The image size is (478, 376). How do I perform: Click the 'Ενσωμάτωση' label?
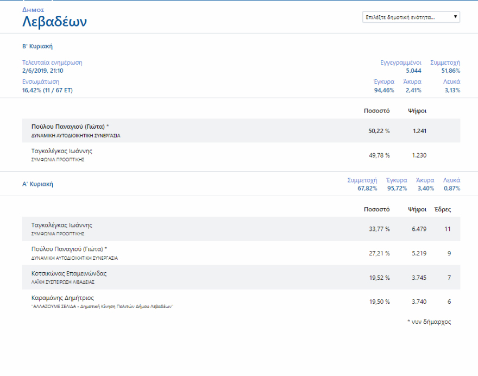tap(41, 82)
